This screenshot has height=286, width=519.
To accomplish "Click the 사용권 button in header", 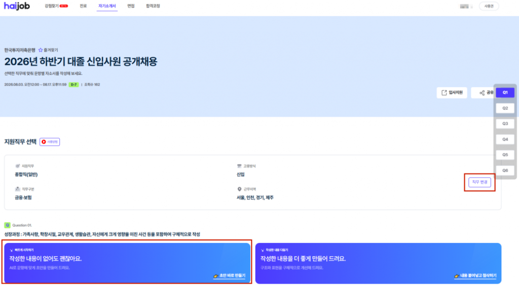I will pos(489,6).
